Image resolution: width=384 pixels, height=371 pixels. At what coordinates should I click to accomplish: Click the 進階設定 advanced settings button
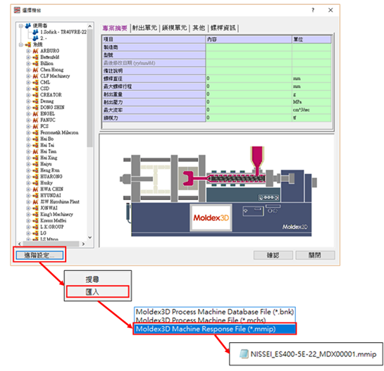pos(39,256)
